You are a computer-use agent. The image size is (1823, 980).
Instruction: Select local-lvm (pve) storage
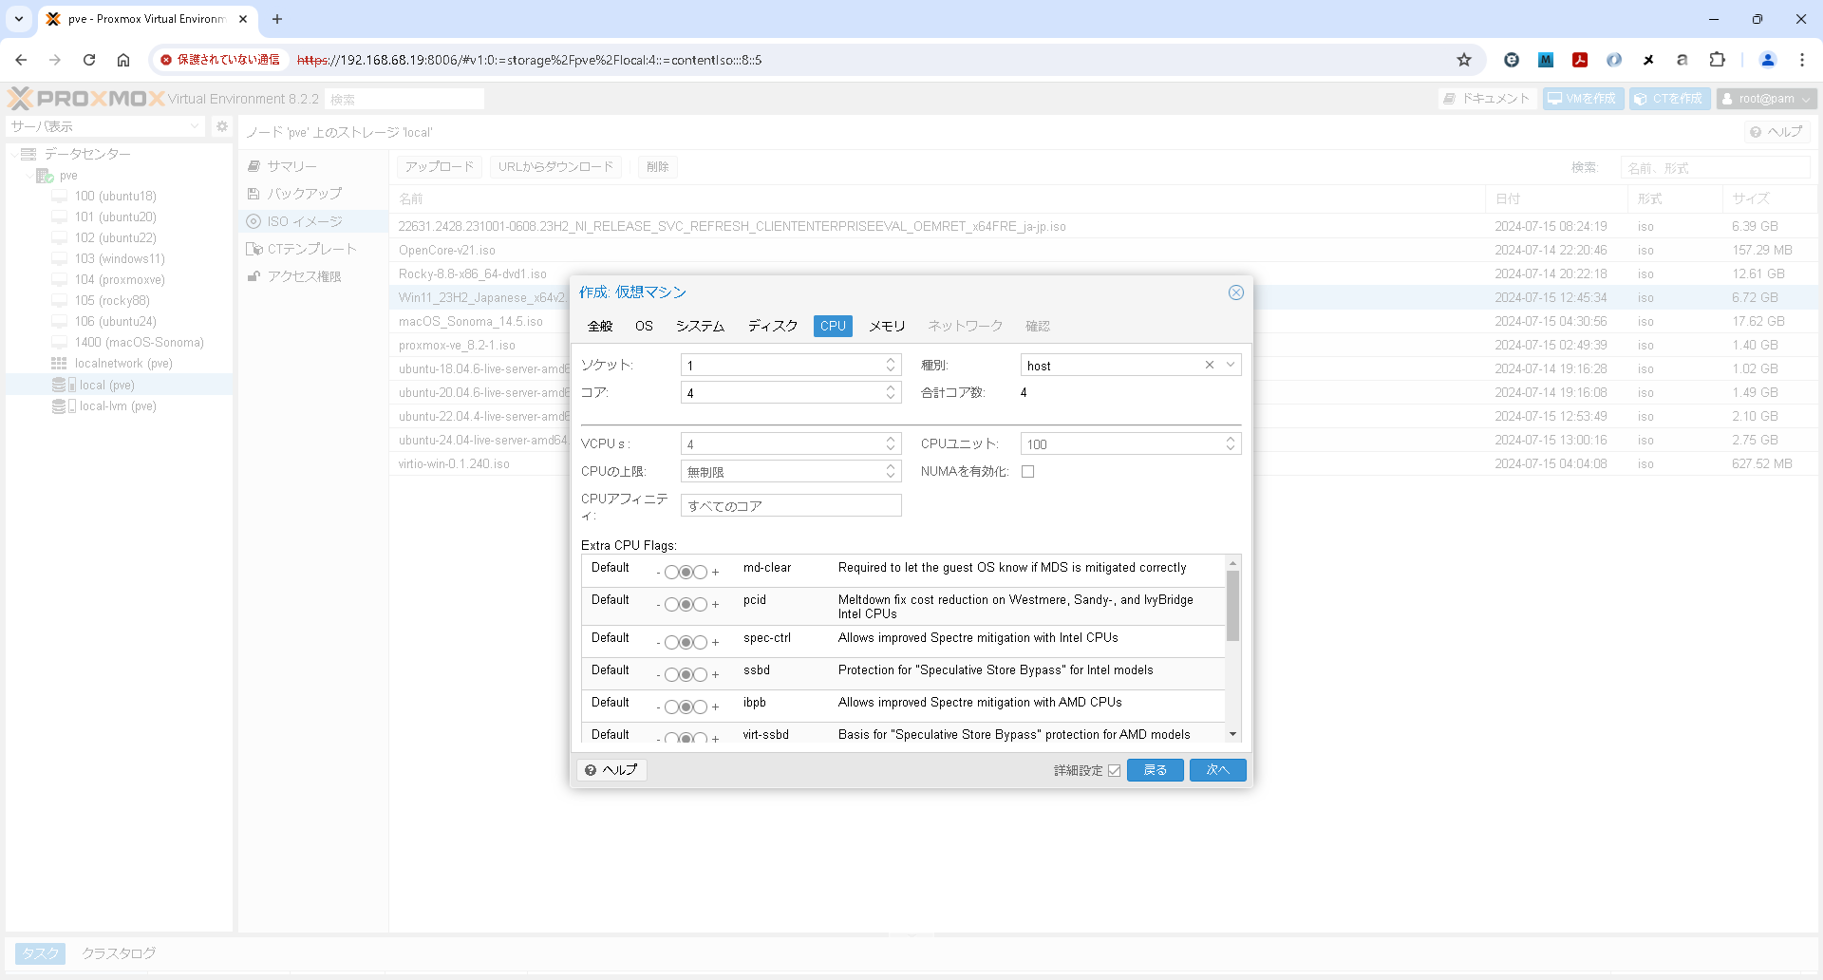pyautogui.click(x=118, y=405)
